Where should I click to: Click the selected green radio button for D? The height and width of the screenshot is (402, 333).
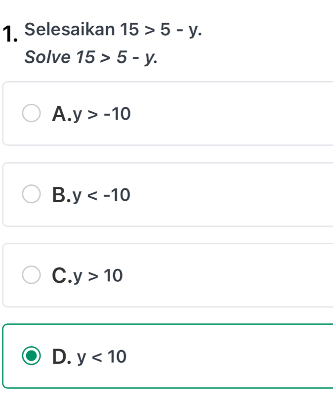coord(32,356)
